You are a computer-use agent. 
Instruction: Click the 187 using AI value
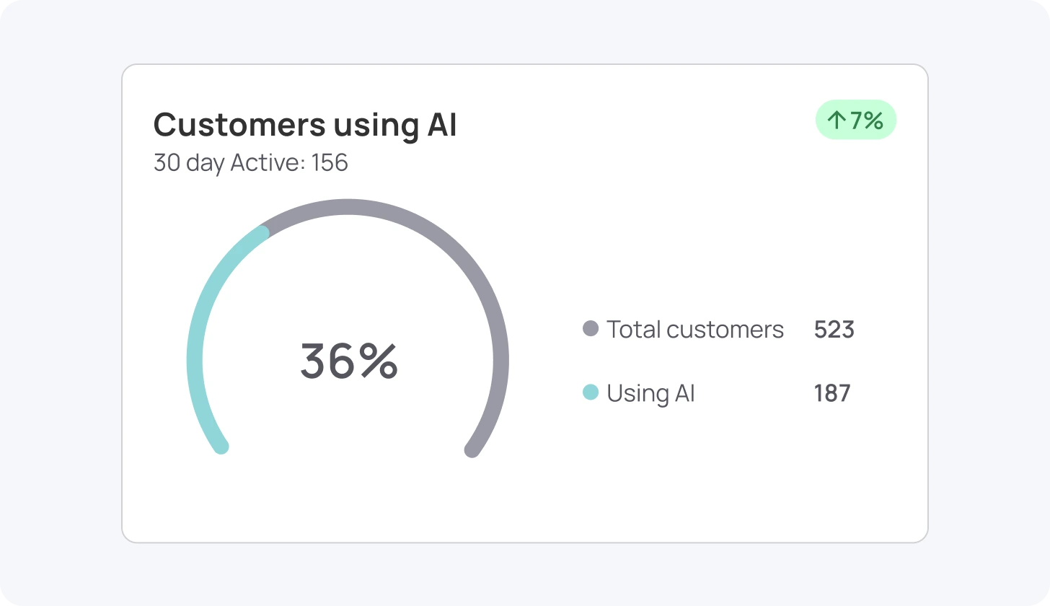pos(832,393)
